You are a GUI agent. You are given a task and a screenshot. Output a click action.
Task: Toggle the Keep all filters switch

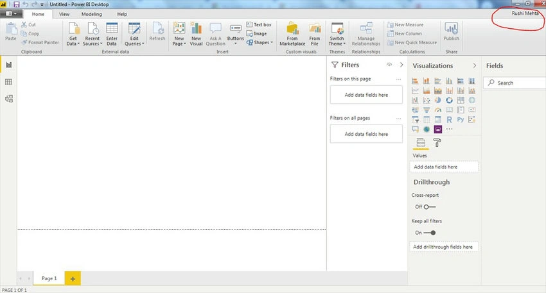click(x=430, y=233)
